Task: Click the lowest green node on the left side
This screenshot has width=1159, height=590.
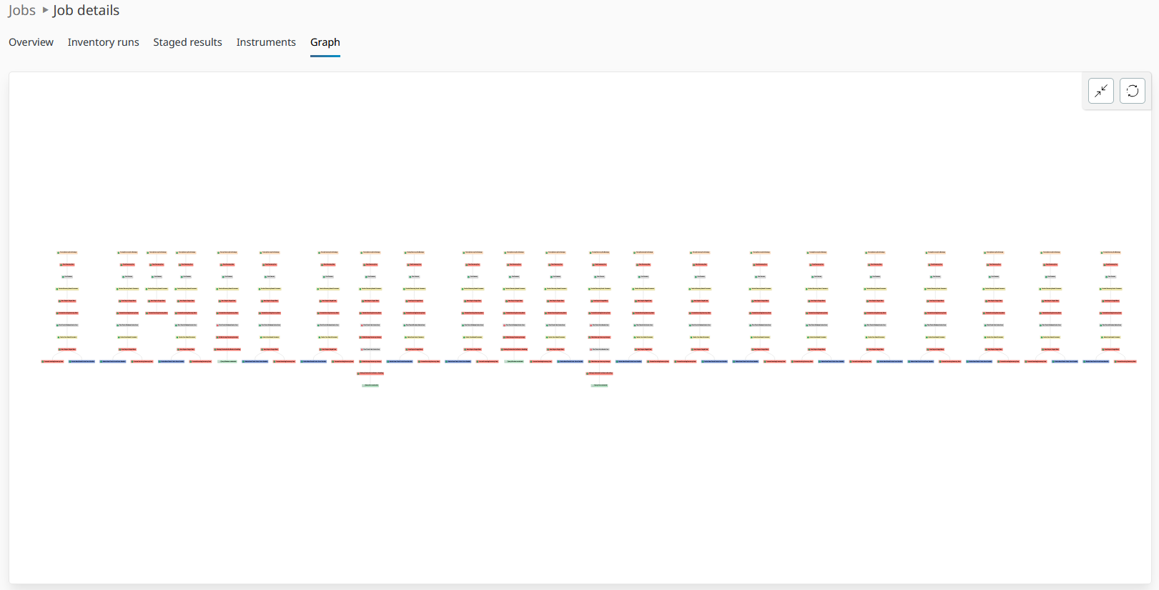Action: click(x=370, y=385)
